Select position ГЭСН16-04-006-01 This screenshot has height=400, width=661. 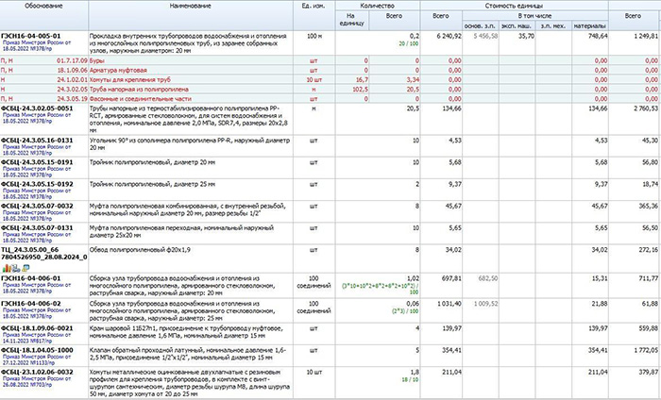click(31, 278)
